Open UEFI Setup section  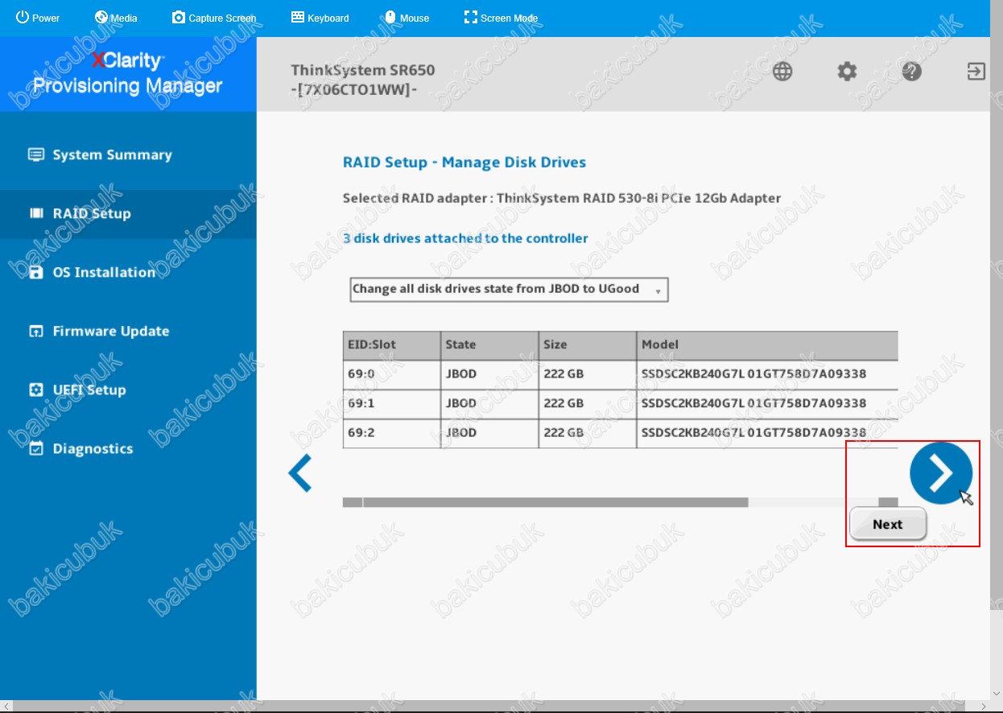click(128, 390)
